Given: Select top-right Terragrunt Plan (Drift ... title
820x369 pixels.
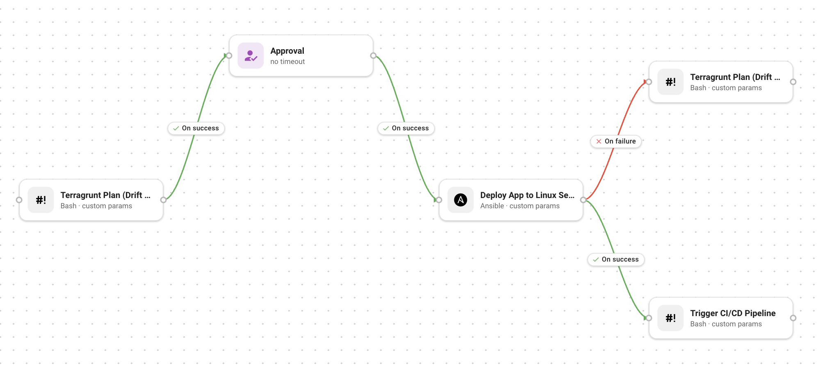Looking at the screenshot, I should [x=735, y=77].
